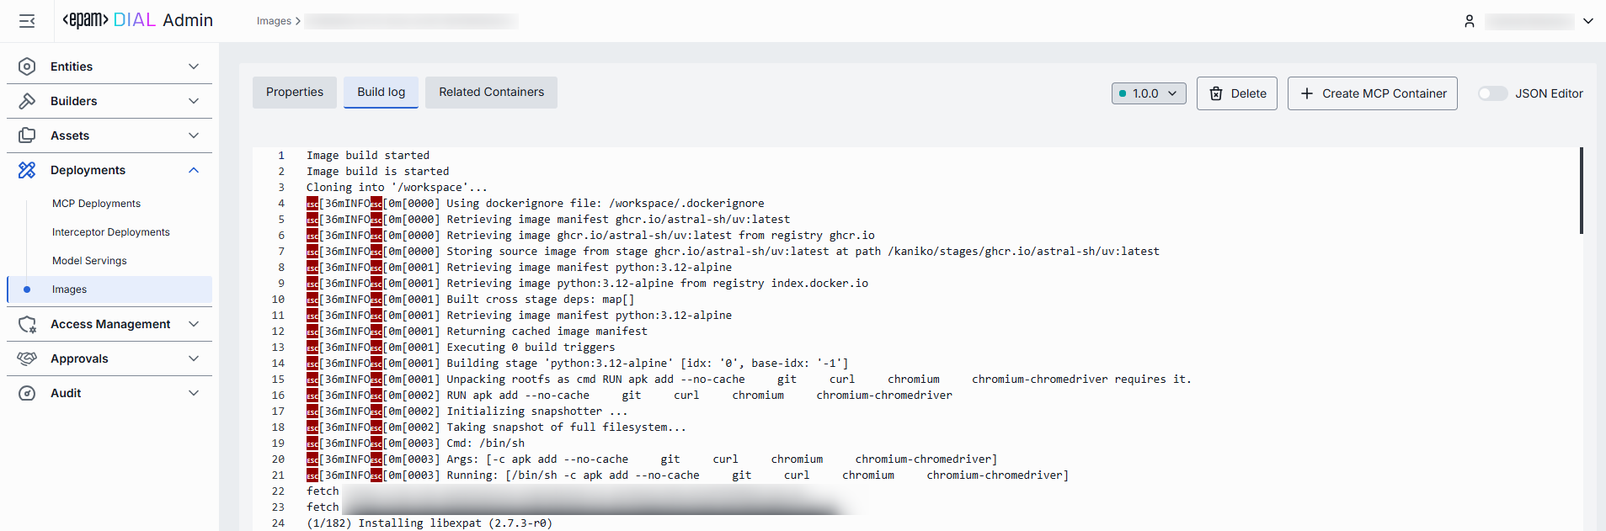Click Create MCP Container button

1372,93
